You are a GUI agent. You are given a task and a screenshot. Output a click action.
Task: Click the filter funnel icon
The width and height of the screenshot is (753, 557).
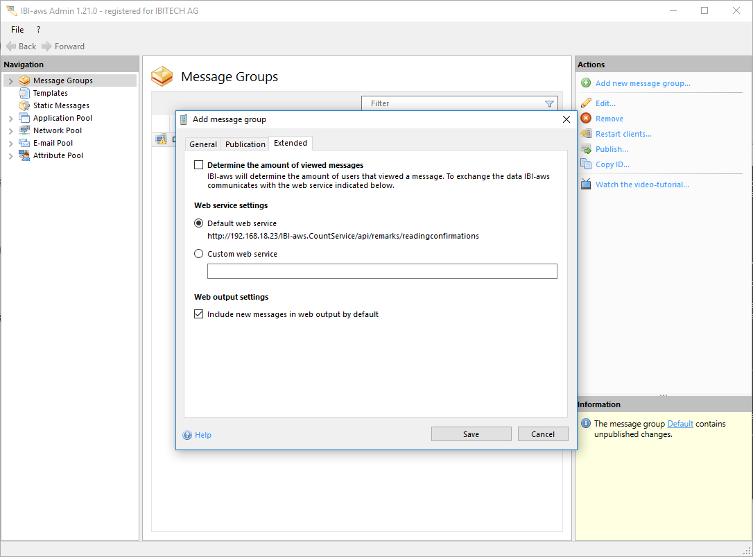(x=549, y=104)
